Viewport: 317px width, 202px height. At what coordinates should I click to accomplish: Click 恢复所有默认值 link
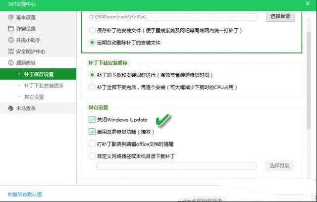pos(25,194)
